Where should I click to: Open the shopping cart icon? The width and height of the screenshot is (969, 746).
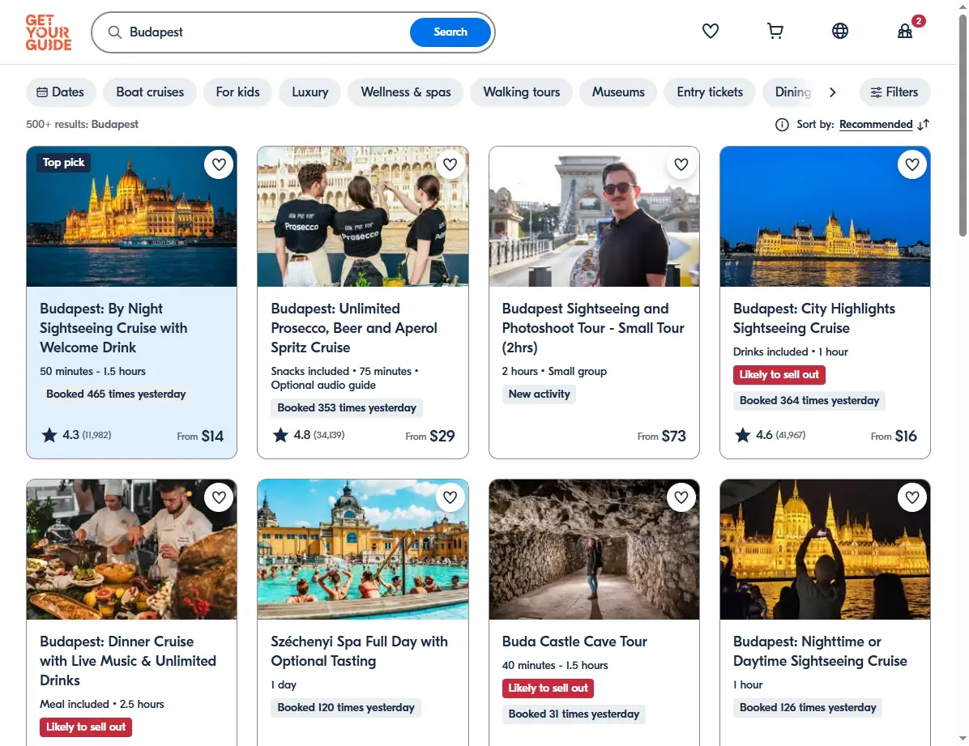775,31
